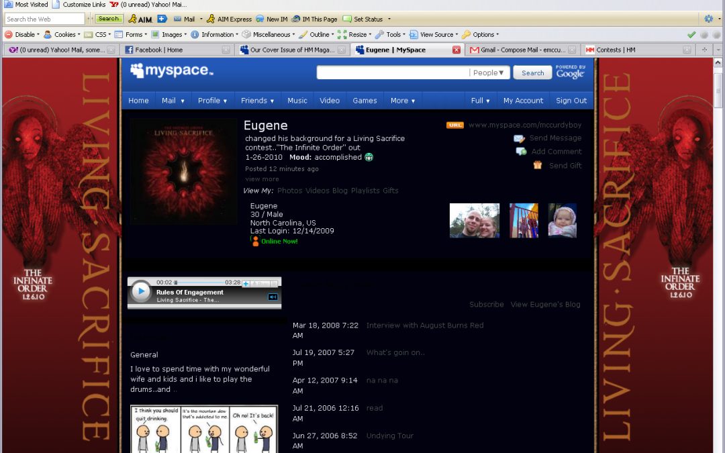Click the Send Gift box icon
This screenshot has height=453, width=725.
pyautogui.click(x=538, y=165)
